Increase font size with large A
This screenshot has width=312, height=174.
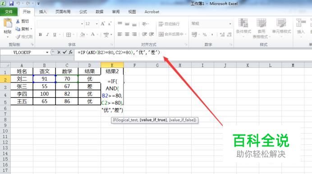tap(103, 24)
